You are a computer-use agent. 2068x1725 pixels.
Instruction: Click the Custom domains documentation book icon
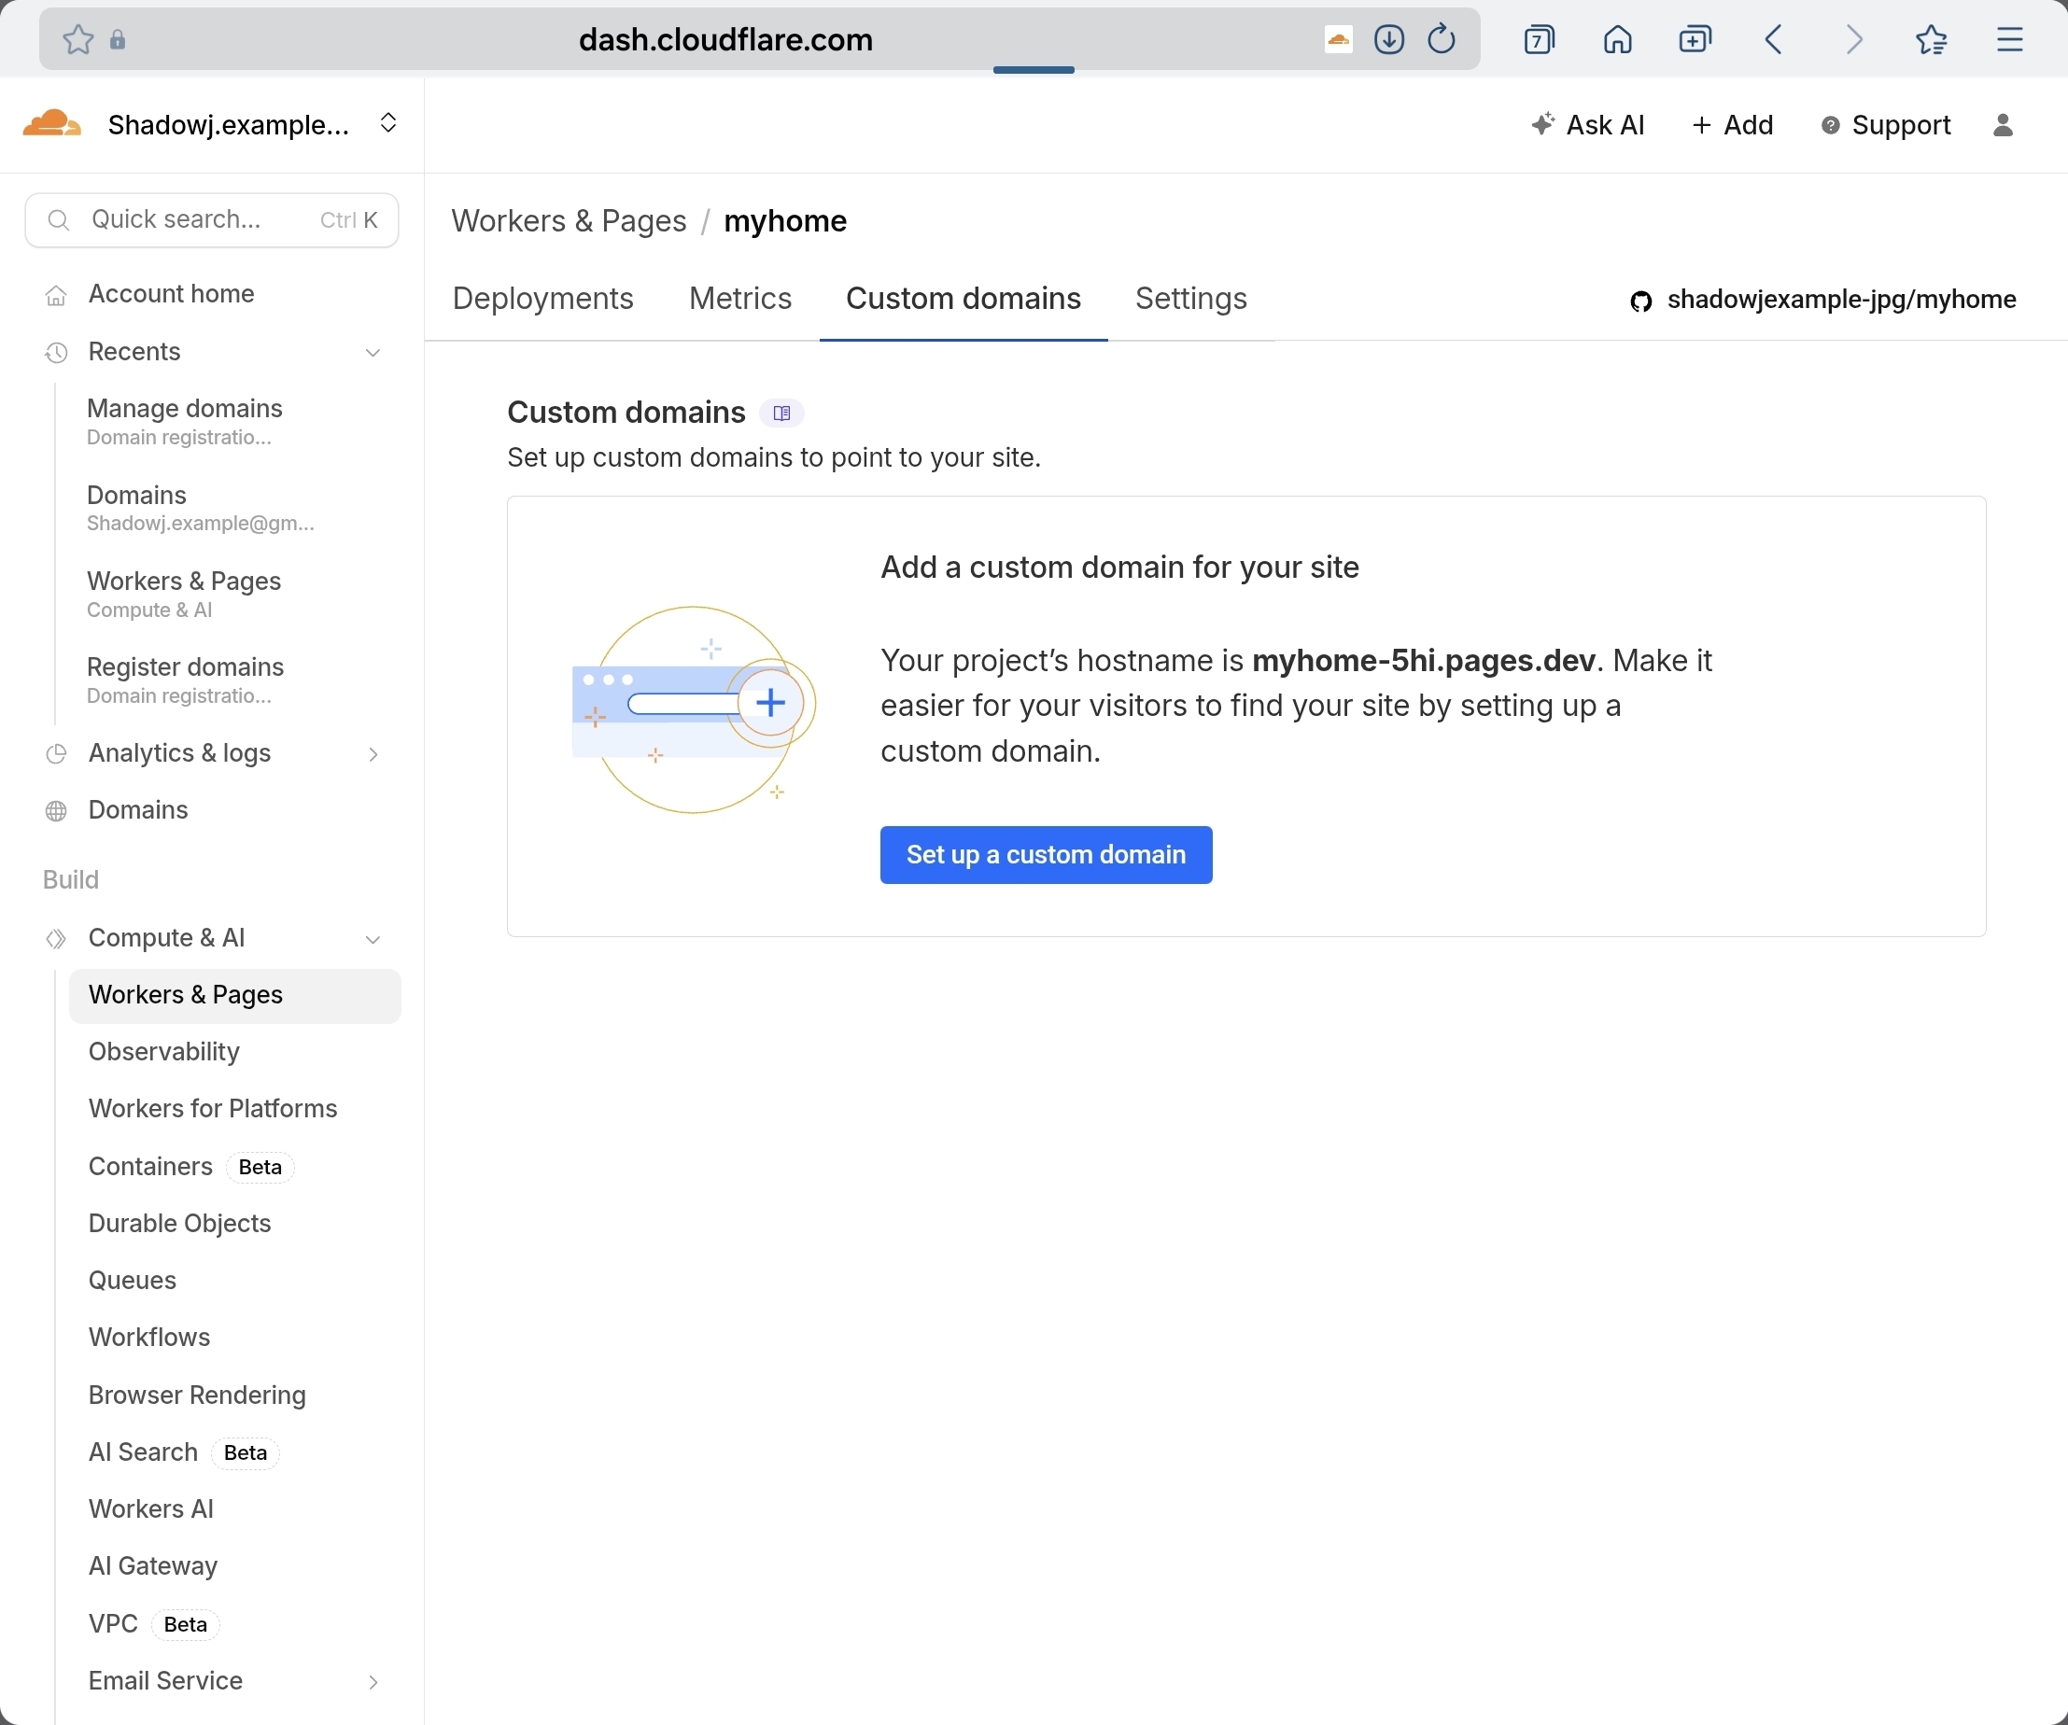point(781,414)
